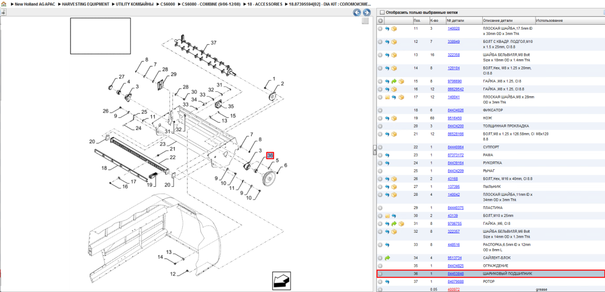Collapse the parts list panel using the splitter arrow
Viewport: 605px width, 292px height.
(374, 151)
